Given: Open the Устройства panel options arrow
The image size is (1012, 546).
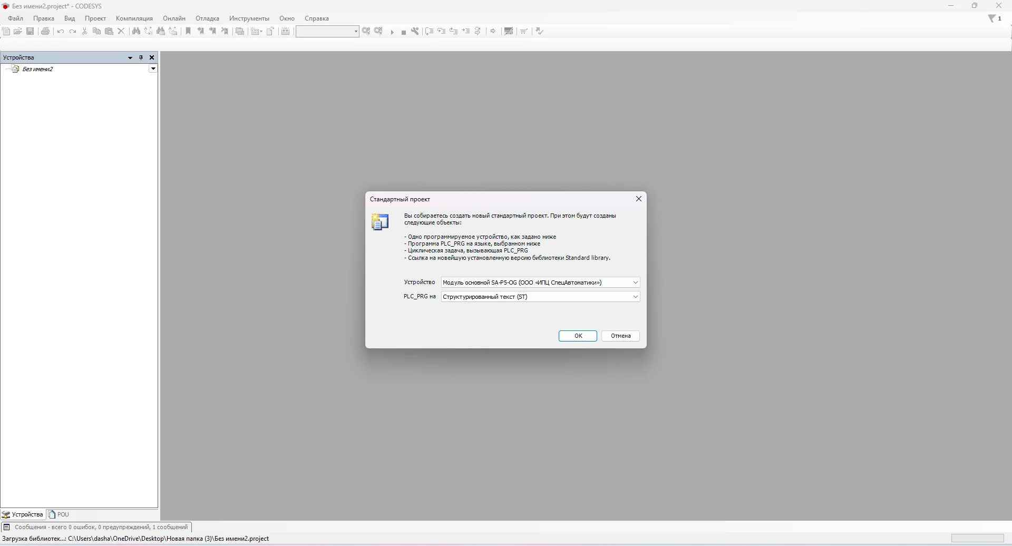Looking at the screenshot, I should [130, 58].
